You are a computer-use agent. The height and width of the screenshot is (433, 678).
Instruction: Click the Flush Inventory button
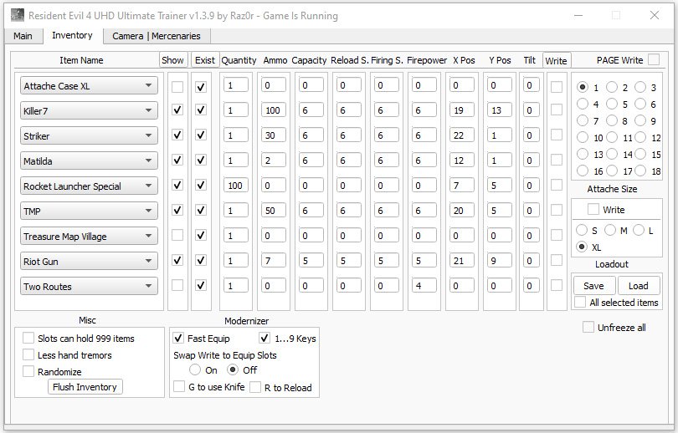pyautogui.click(x=85, y=387)
